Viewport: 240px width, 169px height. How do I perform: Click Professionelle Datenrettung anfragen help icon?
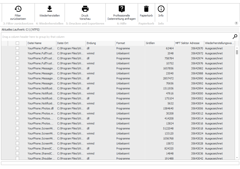point(122,9)
